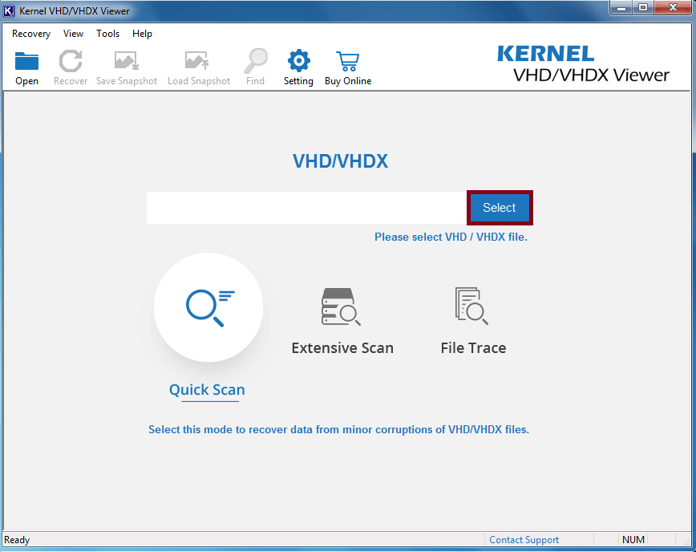Click the Buy Online cart icon
696x552 pixels.
(x=347, y=61)
